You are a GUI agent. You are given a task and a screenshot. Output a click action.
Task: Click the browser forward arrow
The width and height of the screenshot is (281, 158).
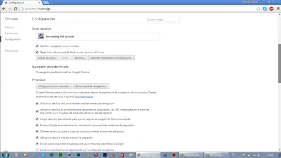point(10,9)
